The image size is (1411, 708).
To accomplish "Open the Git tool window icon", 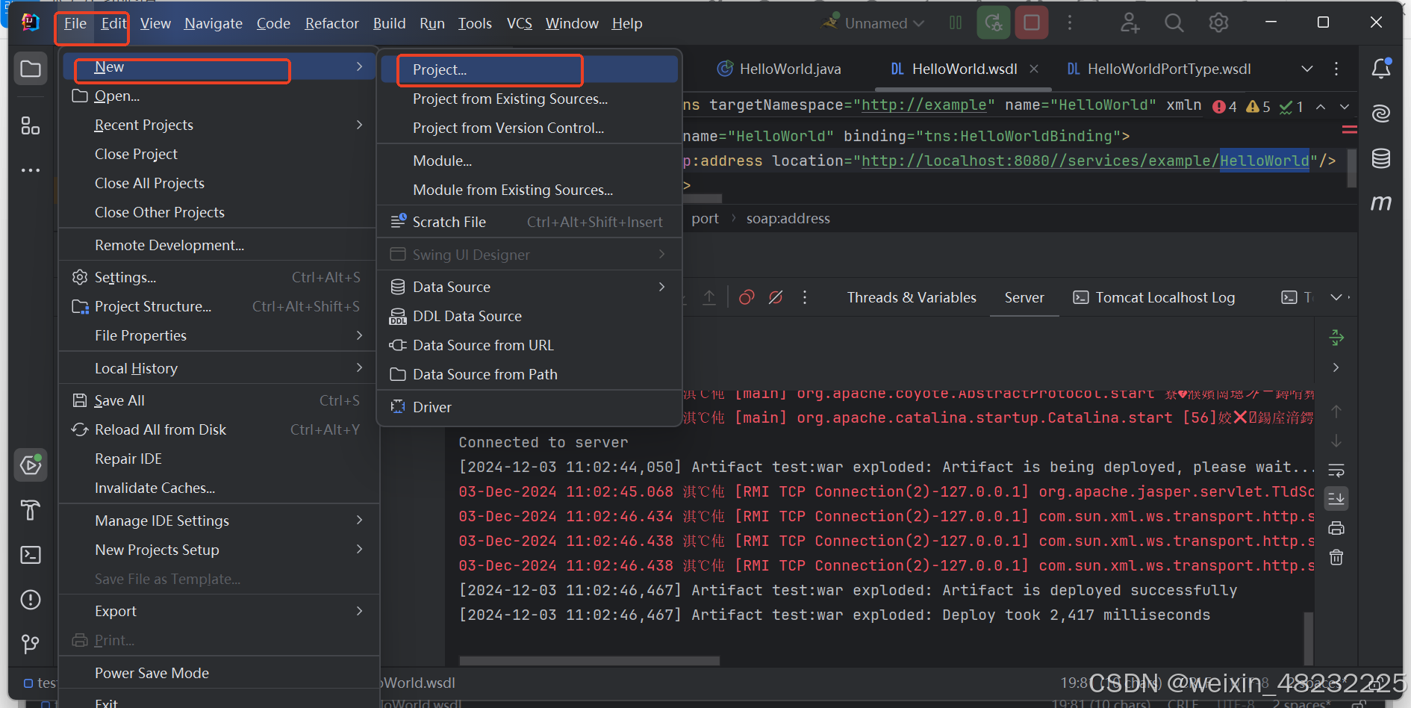I will click(31, 644).
